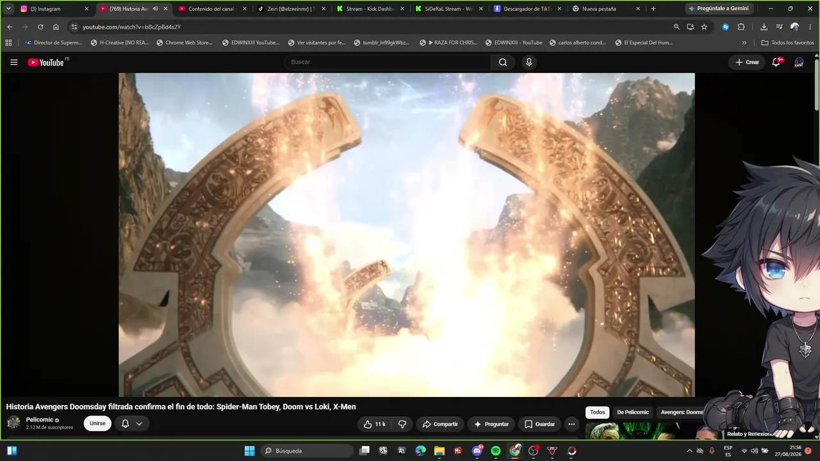820x461 pixels.
Task: Toggle subscription notification bell for Pelicomic
Action: [131, 423]
